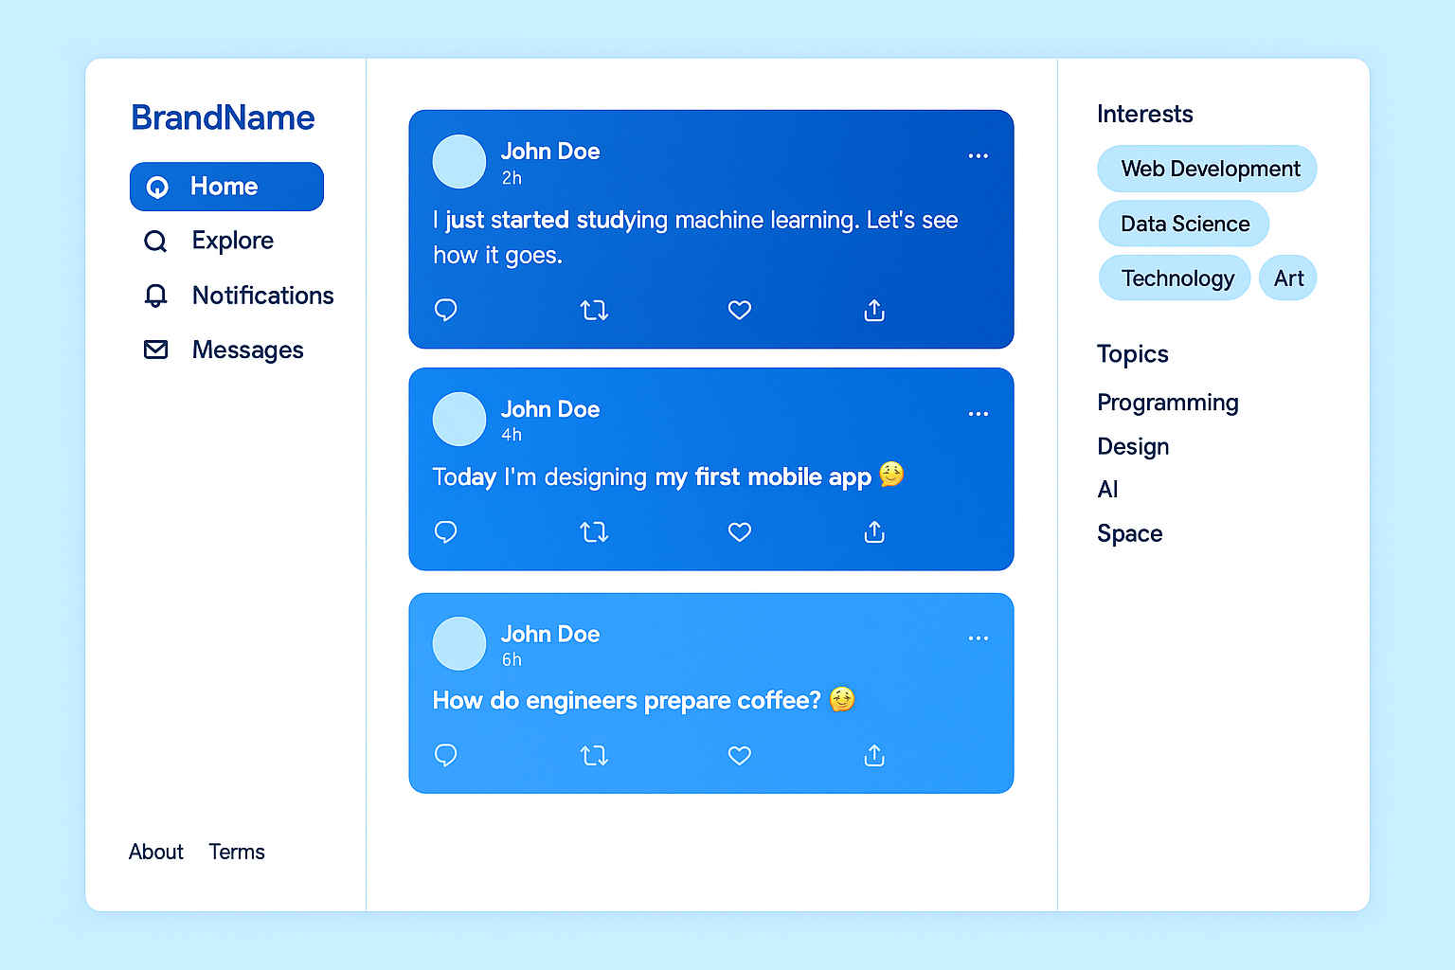Viewport: 1455px width, 970px height.
Task: Open the options menu on the machine learning post
Action: click(979, 155)
